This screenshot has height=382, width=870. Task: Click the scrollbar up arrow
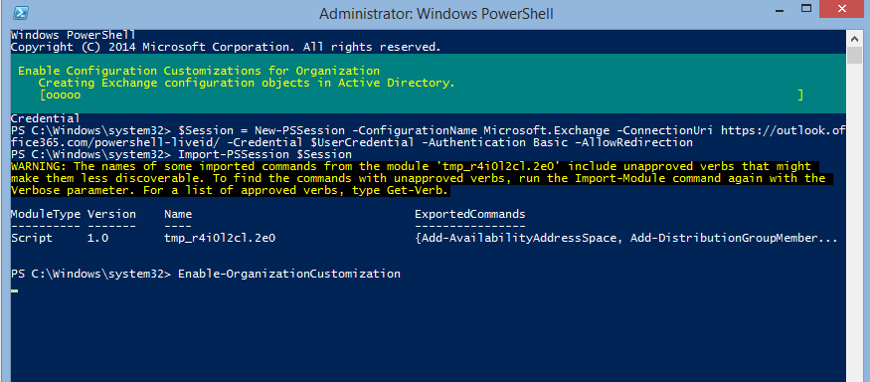tap(854, 39)
